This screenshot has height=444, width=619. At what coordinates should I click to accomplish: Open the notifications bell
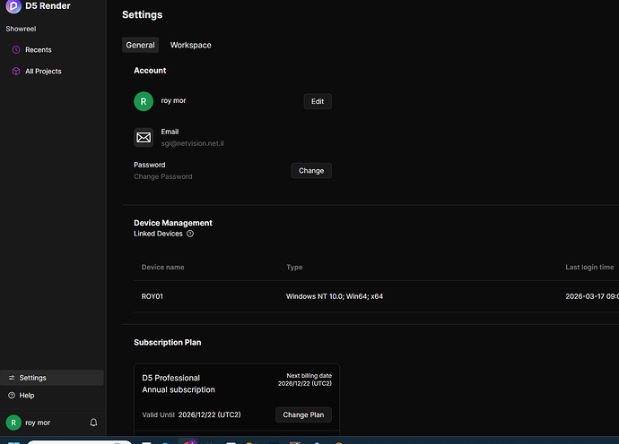(93, 423)
